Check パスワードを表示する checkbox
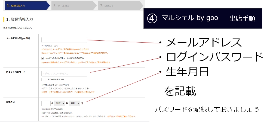The height and width of the screenshot is (122, 264). coord(43,79)
